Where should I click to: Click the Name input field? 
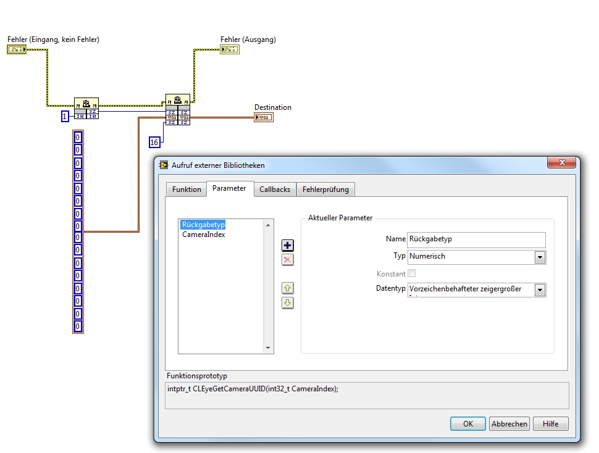click(x=476, y=239)
